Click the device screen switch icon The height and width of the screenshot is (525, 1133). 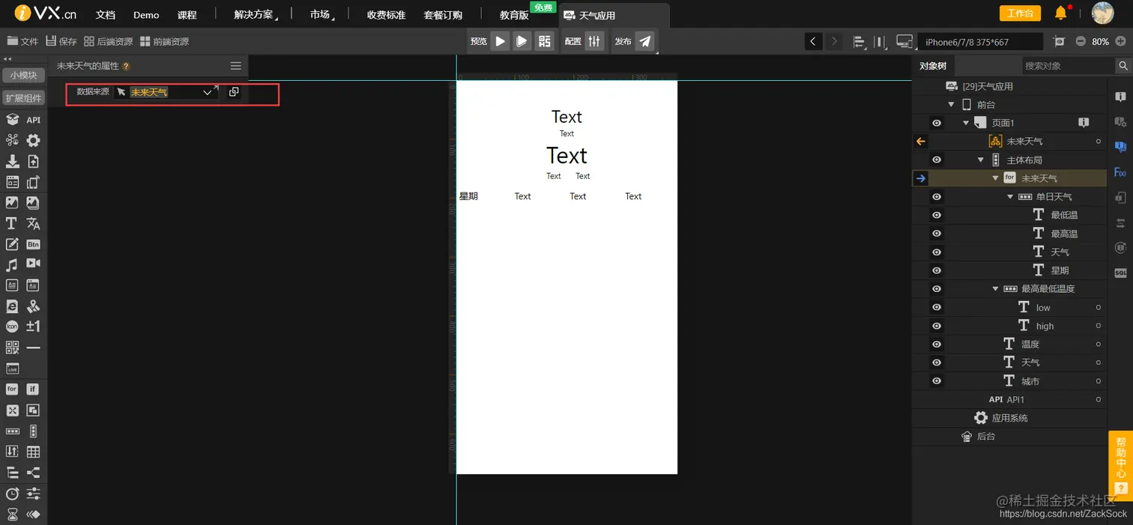coord(904,41)
